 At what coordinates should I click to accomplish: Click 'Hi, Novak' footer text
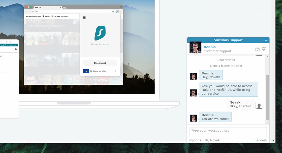[212, 140]
